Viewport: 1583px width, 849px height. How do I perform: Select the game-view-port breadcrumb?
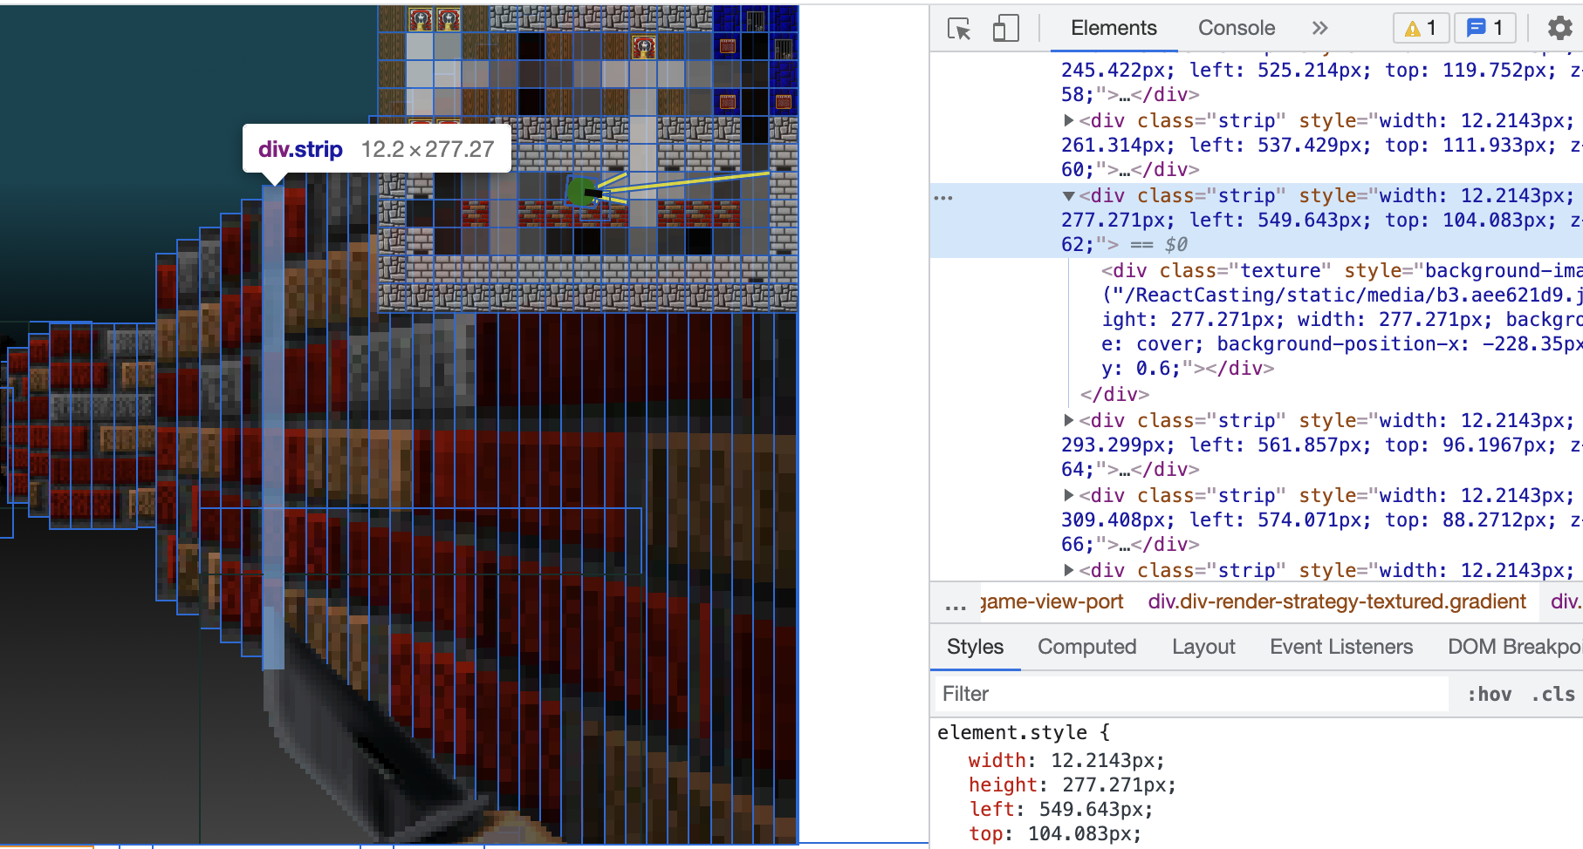[x=1052, y=601]
